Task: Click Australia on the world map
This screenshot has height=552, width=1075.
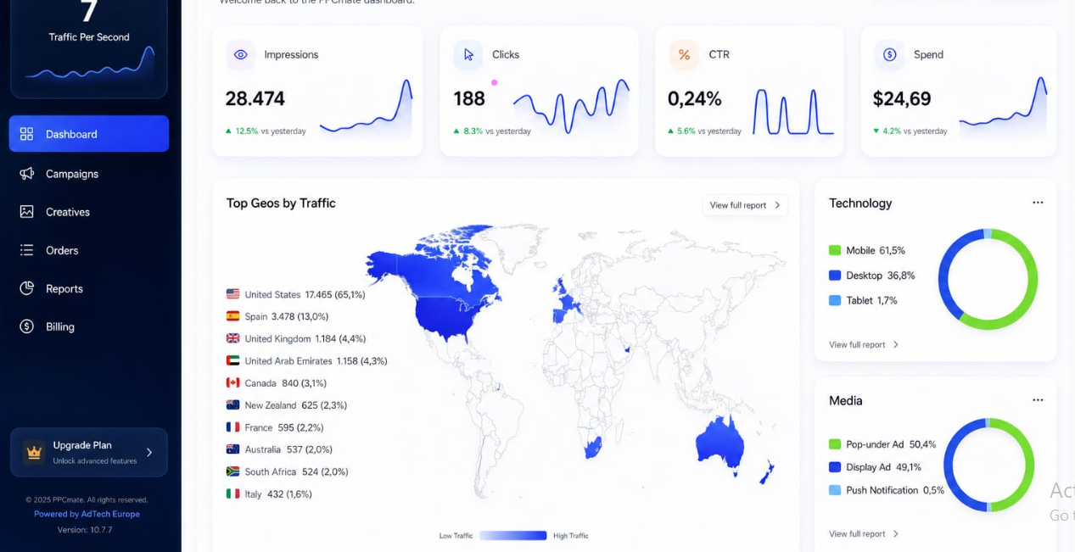Action: pos(719,445)
